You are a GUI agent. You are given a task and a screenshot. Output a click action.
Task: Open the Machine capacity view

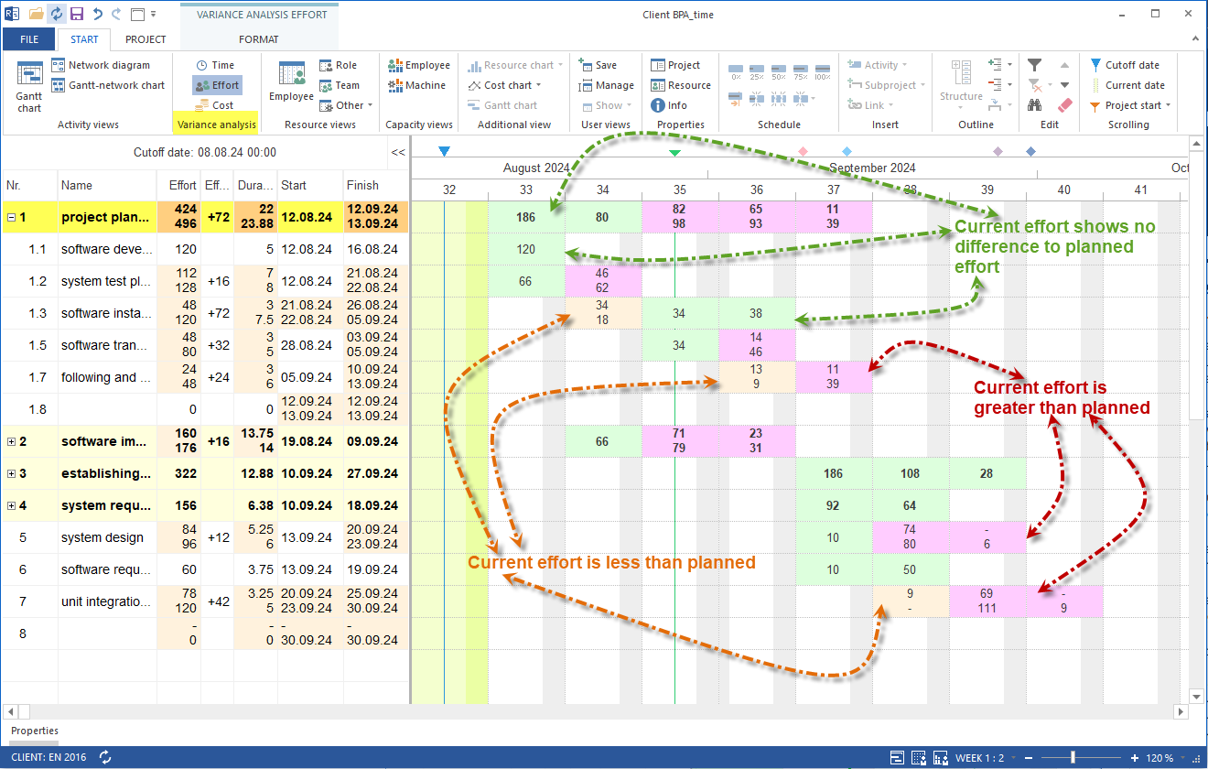point(418,85)
